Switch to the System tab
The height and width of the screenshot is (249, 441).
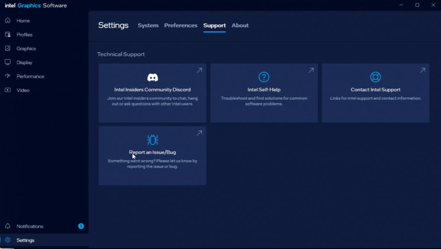148,25
